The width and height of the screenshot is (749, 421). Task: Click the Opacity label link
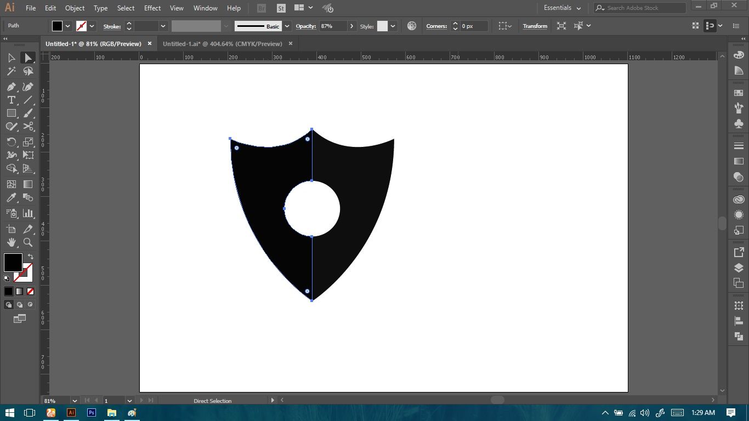tap(306, 26)
